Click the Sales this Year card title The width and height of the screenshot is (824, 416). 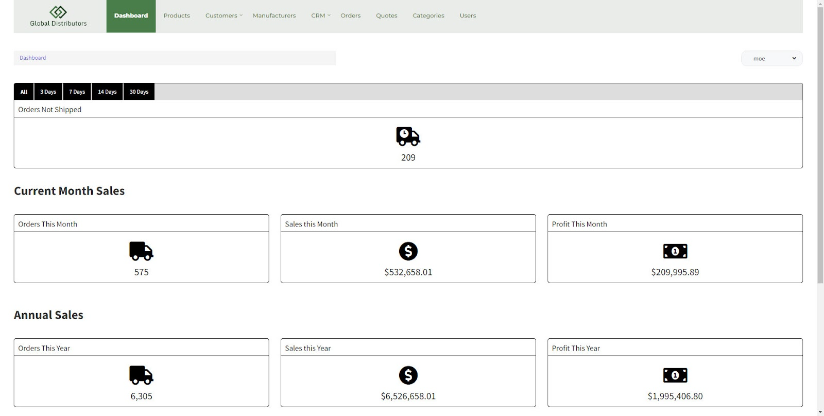(x=307, y=348)
